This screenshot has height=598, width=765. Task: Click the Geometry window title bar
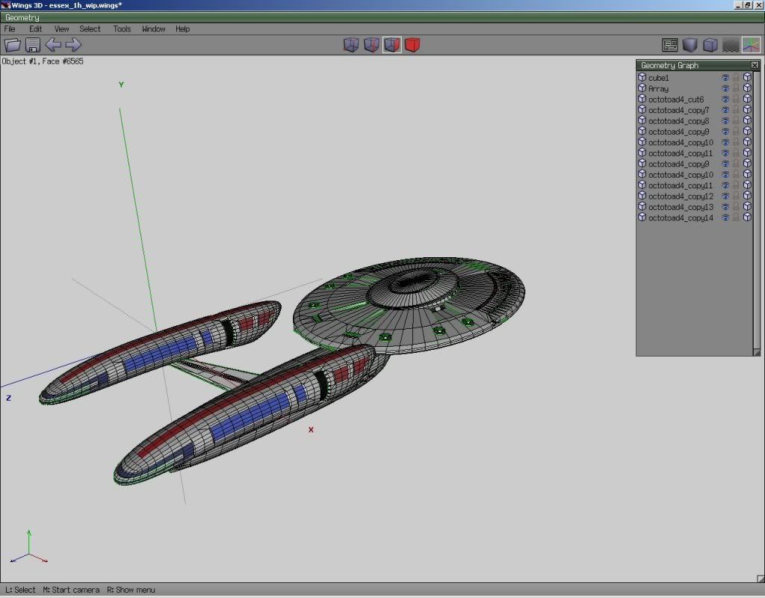click(x=382, y=17)
